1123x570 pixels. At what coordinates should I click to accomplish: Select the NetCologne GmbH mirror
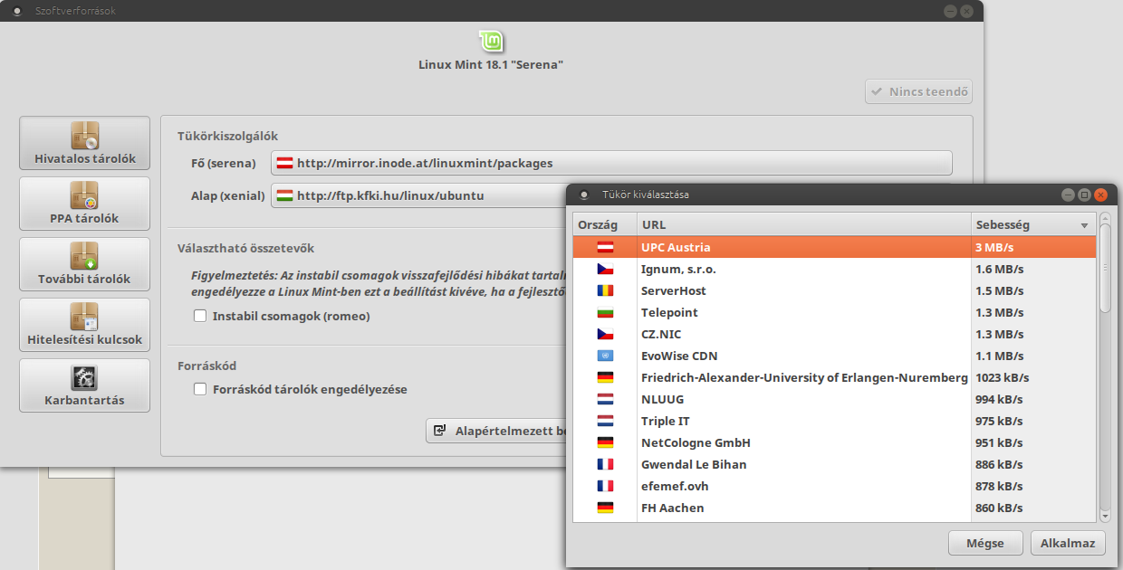pyautogui.click(x=834, y=442)
